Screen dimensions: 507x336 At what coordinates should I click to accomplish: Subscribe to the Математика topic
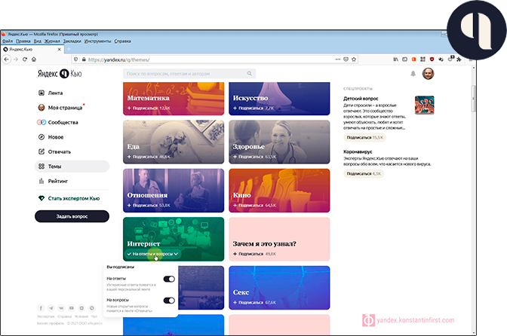click(x=149, y=108)
